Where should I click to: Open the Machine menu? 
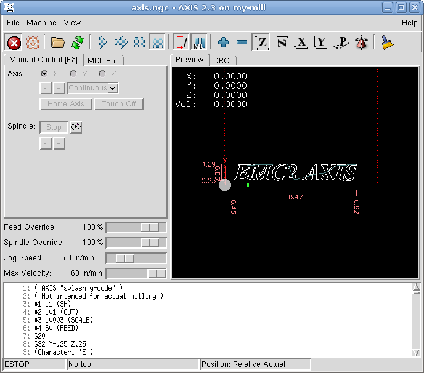coord(41,23)
